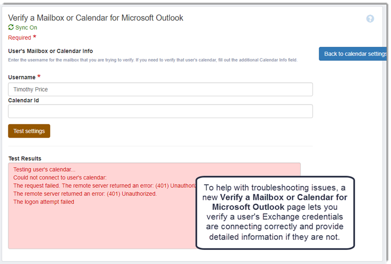Click the green Sync On refresh icon
Image resolution: width=391 pixels, height=264 pixels.
11,28
